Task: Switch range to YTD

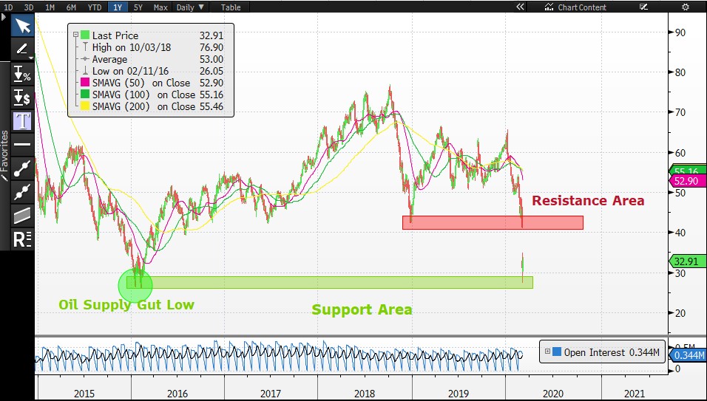Action: [95, 7]
